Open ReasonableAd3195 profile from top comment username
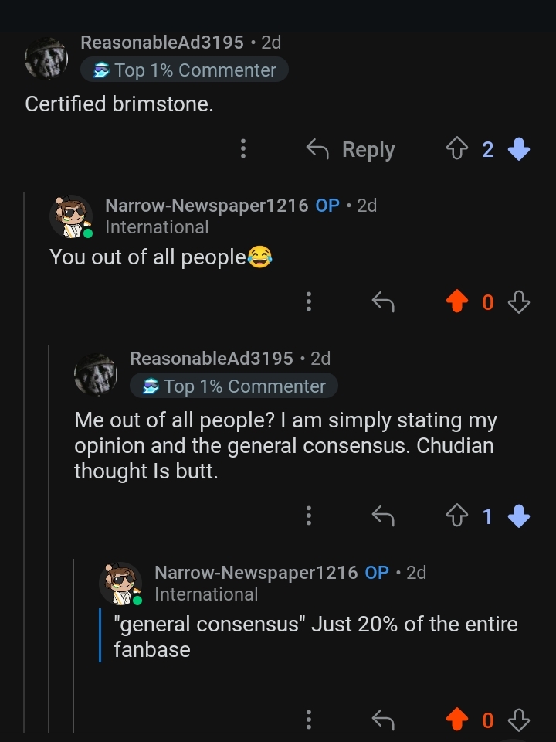Screen dimensions: 556x742 click(162, 43)
